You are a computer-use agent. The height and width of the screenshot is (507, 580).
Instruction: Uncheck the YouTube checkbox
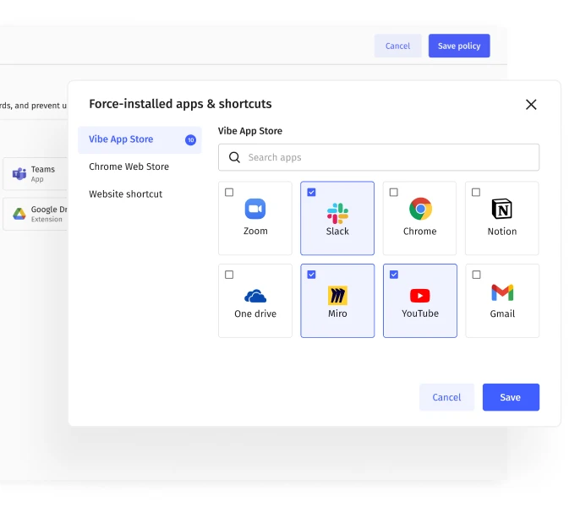pos(394,275)
